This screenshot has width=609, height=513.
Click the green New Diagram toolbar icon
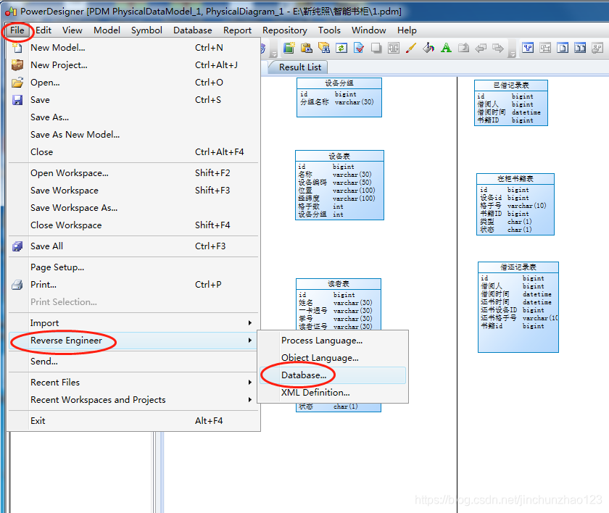pyautogui.click(x=289, y=48)
